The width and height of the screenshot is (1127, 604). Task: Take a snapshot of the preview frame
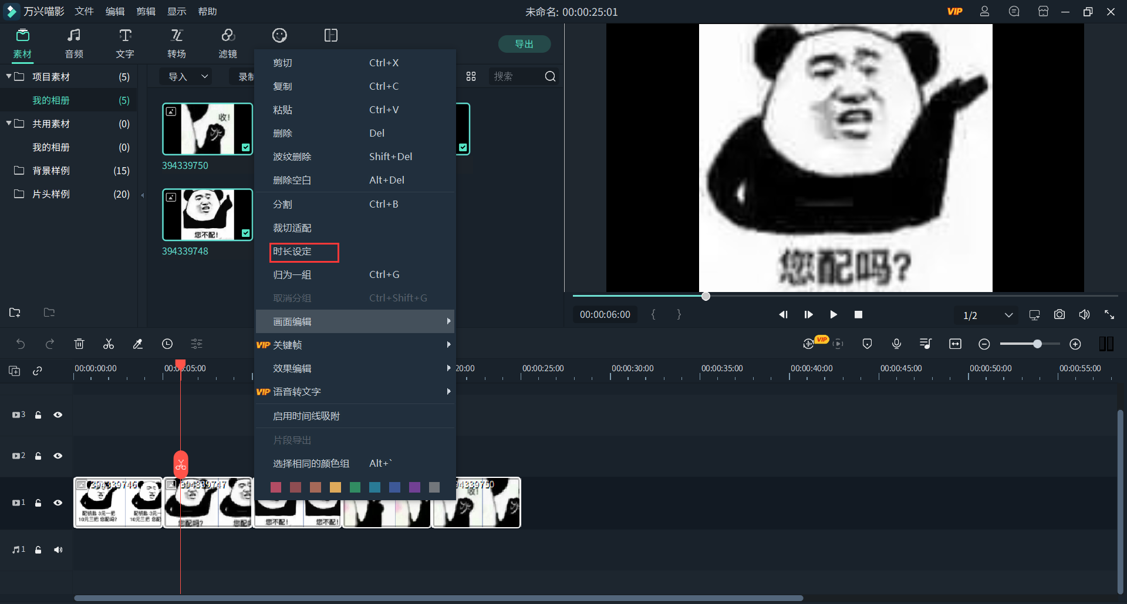point(1059,314)
